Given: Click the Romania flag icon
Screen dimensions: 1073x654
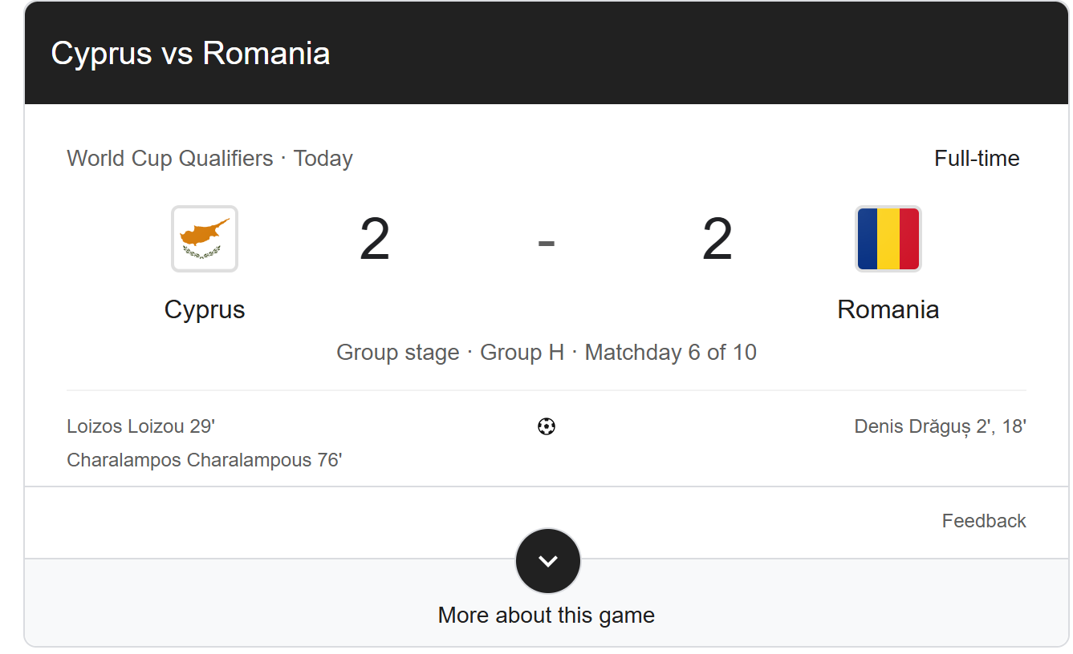Looking at the screenshot, I should [x=888, y=239].
